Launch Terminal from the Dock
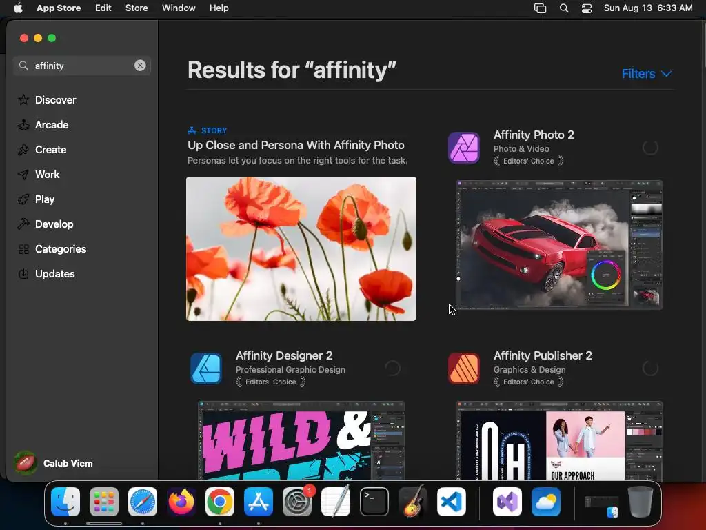Screen dimensions: 706x530 click(374, 502)
